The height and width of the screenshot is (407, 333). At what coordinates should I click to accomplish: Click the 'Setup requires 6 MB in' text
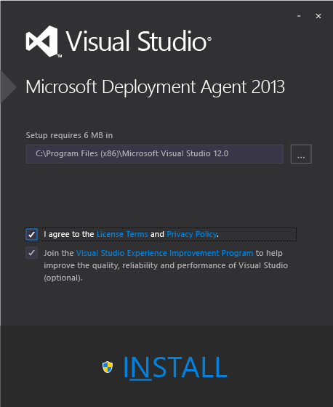pos(69,135)
